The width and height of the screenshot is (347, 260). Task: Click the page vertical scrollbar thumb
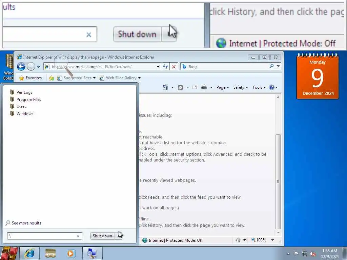pos(278,182)
